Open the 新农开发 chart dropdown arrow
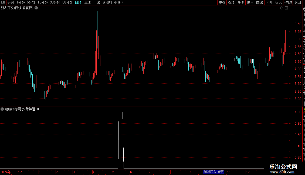The image size is (305, 175). click(x=36, y=8)
